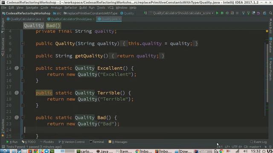
Task: Select the Quality.java editor tab
Action: point(109,19)
